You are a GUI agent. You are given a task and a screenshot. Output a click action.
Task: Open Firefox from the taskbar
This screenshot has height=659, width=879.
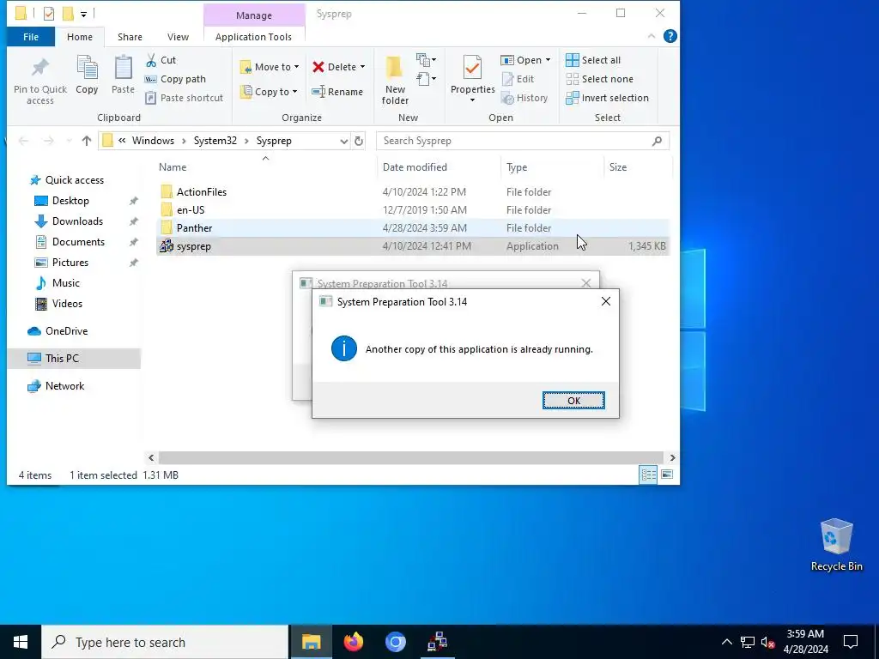pos(353,642)
